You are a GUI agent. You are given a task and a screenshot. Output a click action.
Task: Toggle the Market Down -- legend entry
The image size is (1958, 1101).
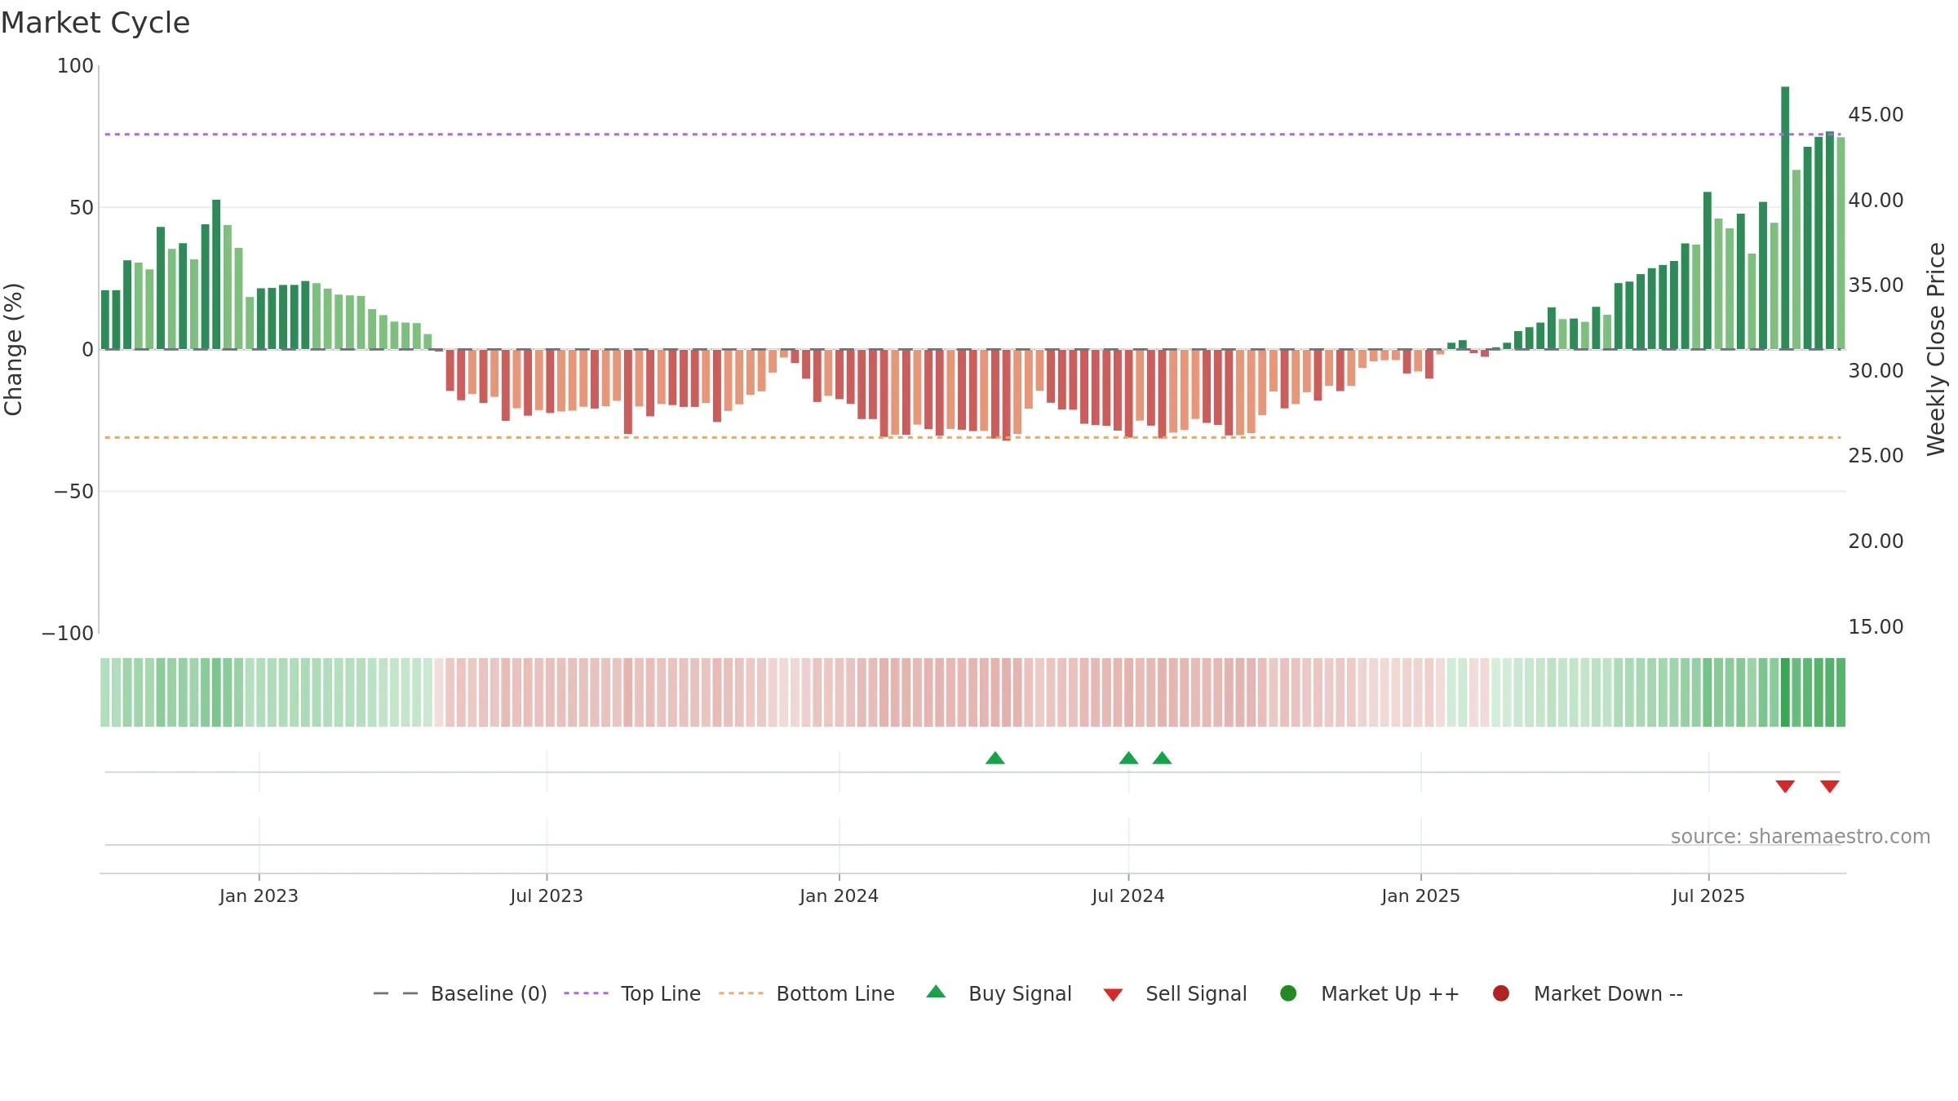[x=1588, y=993]
